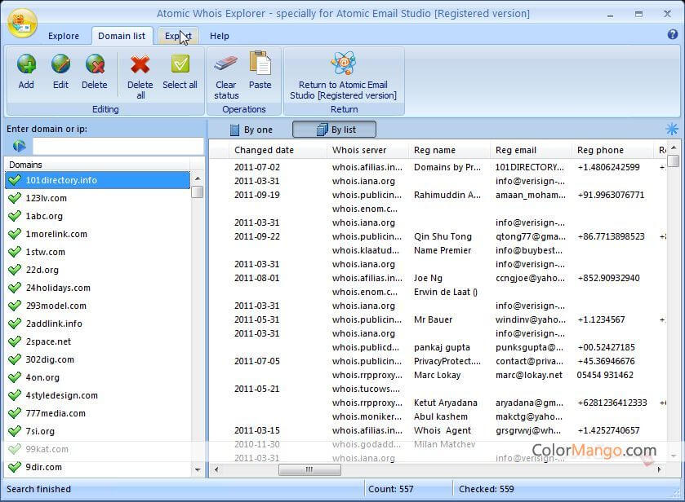The image size is (685, 502).
Task: Sort by Reg email column header
Action: point(516,150)
